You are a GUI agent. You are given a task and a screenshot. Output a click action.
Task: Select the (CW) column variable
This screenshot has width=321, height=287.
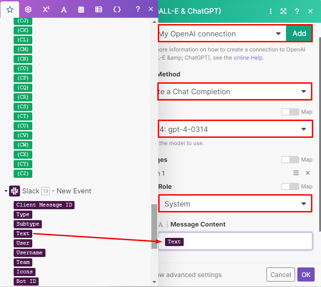(23, 145)
